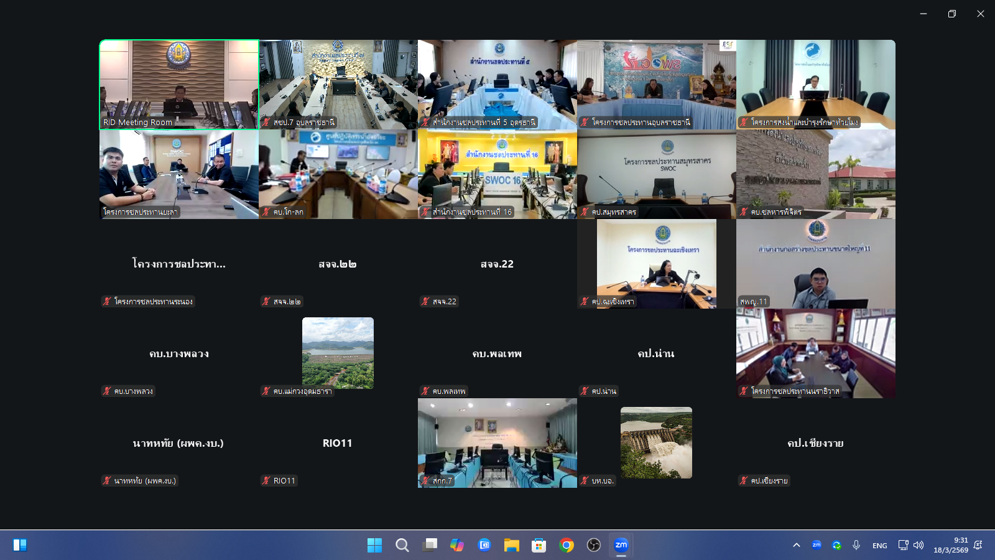
Task: Select the RID Meeting Room video tile
Action: [179, 85]
